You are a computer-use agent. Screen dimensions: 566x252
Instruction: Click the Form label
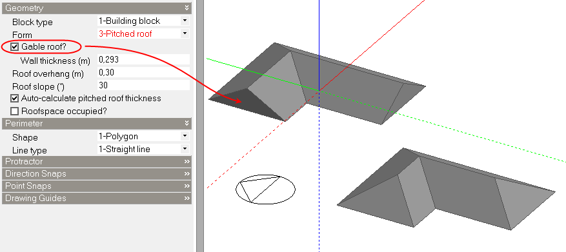22,35
